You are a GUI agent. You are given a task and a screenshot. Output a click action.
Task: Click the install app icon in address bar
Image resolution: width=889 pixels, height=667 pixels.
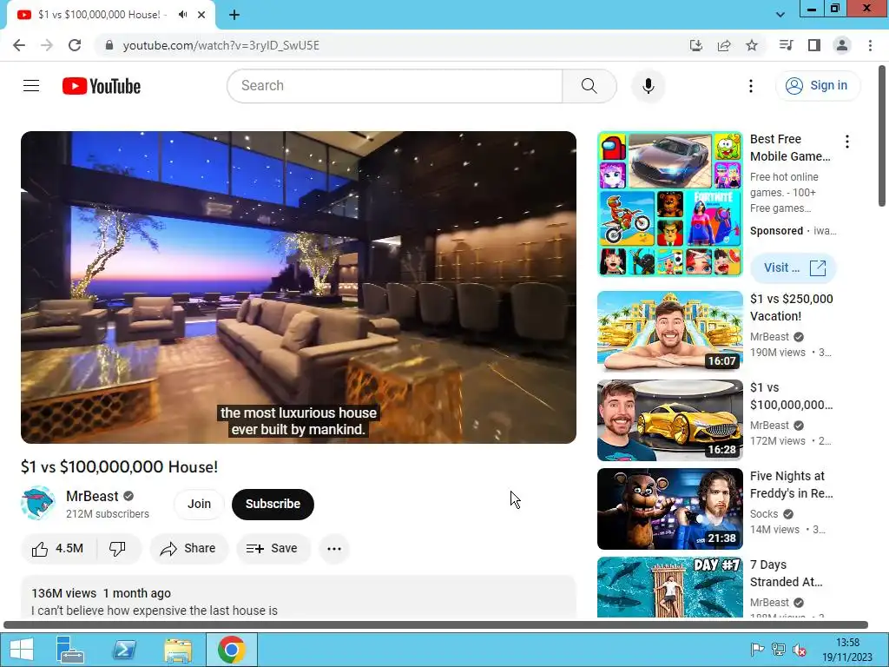[695, 45]
